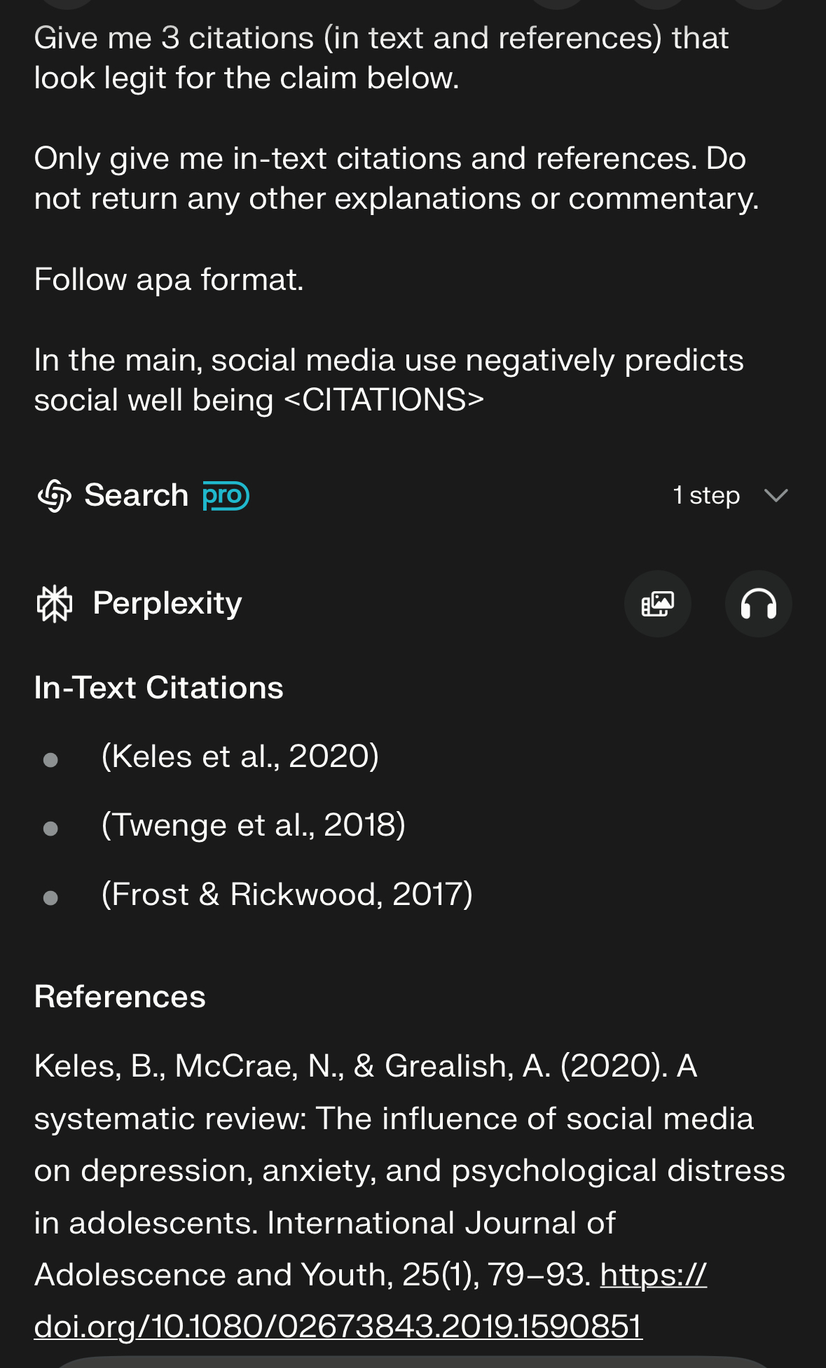Select the Keles et al., 2020 citation
The image size is (826, 1368).
240,756
